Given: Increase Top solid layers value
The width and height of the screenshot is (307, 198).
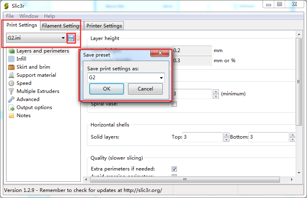Looking at the screenshot, I should tap(226, 135).
